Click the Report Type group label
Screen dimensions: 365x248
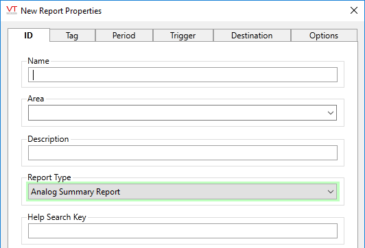pos(49,177)
